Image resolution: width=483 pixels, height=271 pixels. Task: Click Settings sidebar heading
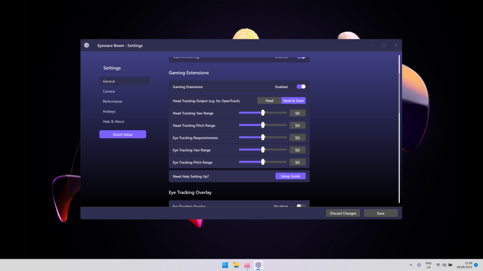pos(112,68)
